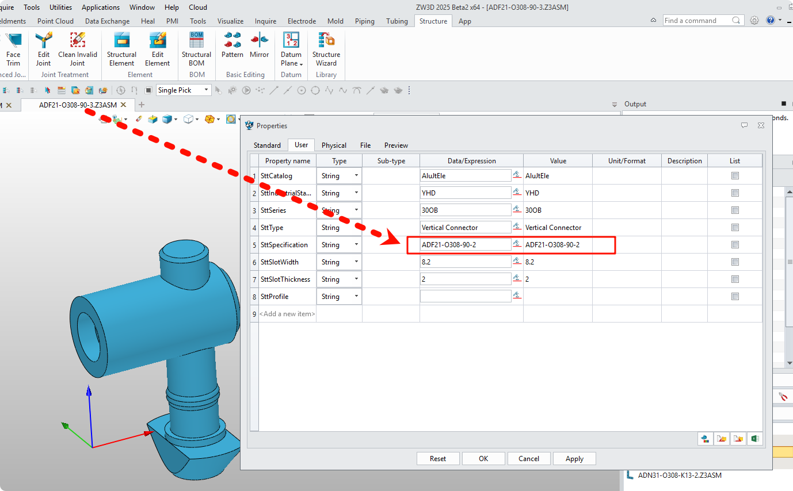Check List box for SttCatalog row
Image resolution: width=793 pixels, height=491 pixels.
click(735, 176)
